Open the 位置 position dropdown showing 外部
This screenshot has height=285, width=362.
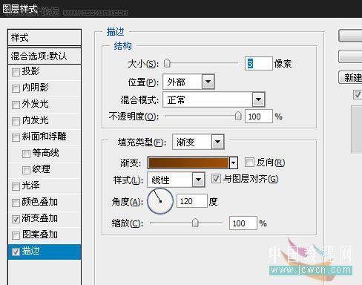coord(188,82)
